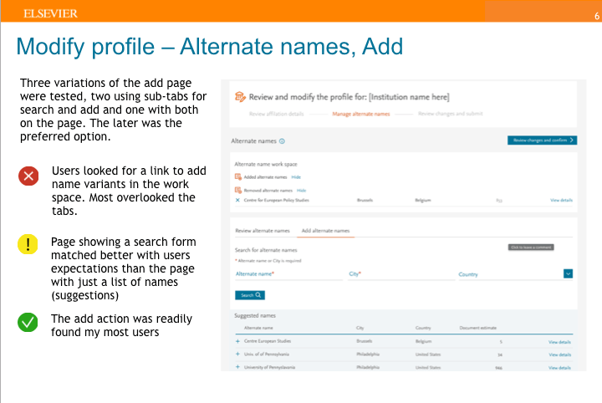Screen dimensions: 602x403
Task: Focus the Alternate name input field
Action: [x=288, y=274]
